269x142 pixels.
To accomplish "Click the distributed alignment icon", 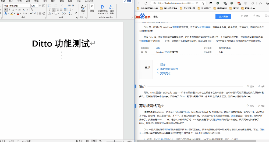I will 65,10.
